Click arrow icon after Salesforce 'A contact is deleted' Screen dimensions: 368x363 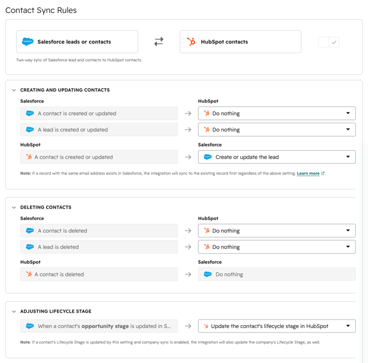coord(188,231)
